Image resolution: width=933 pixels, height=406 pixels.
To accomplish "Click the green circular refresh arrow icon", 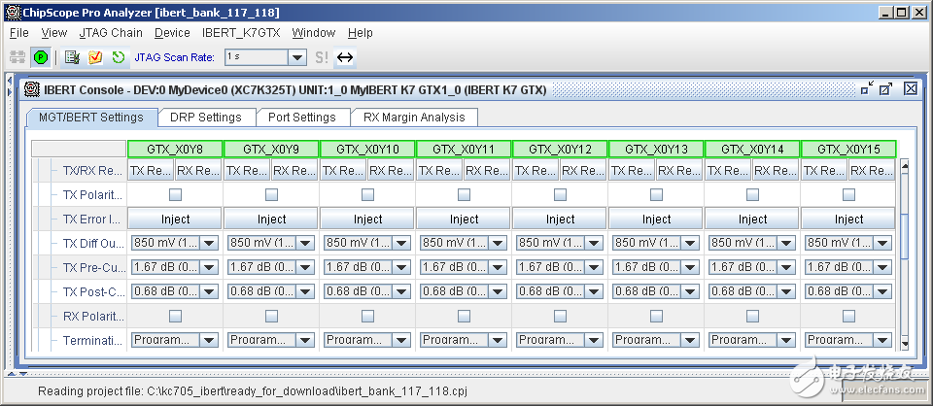I will (118, 57).
